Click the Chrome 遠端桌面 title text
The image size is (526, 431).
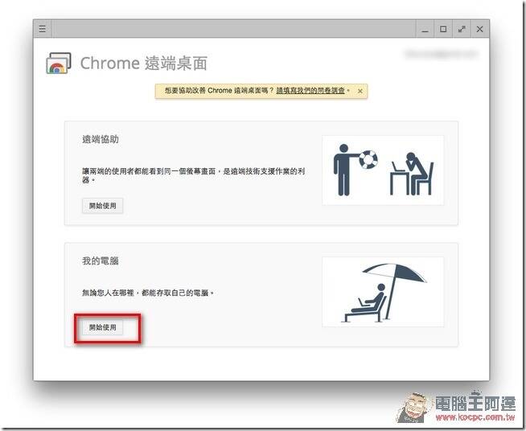[x=144, y=64]
